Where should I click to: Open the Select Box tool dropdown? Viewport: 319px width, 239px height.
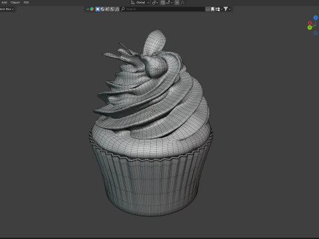pyautogui.click(x=7, y=9)
